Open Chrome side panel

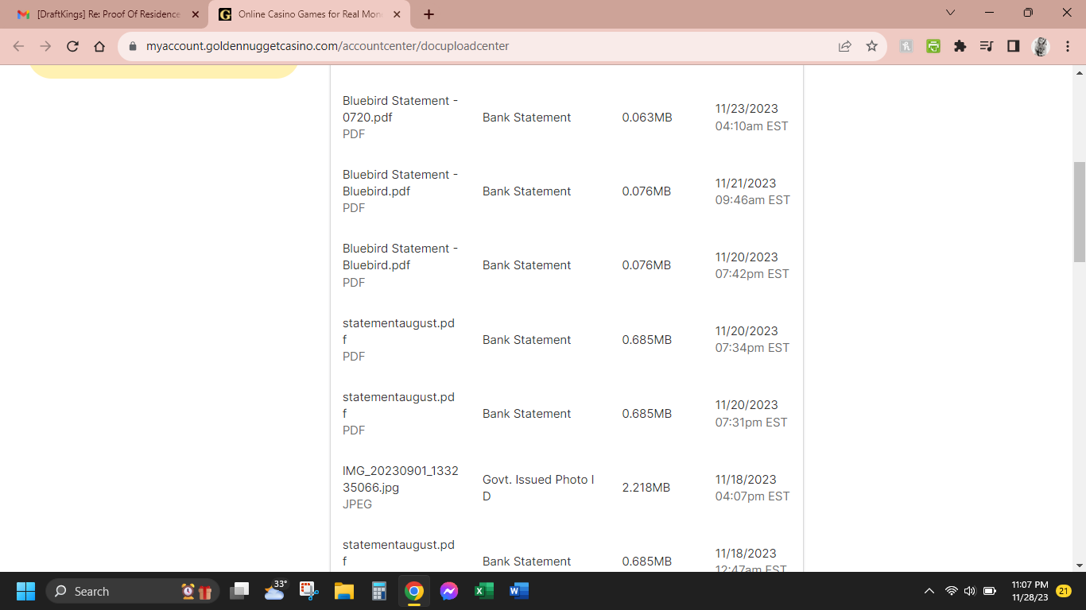click(x=1013, y=46)
